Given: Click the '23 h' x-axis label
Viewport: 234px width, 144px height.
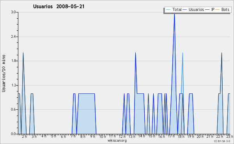Looking at the screenshot, I should coord(230,136).
